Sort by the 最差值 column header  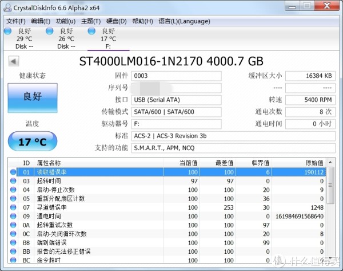pos(218,163)
